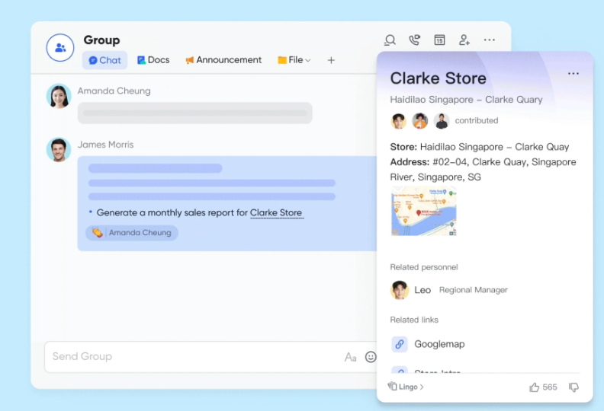Select the James Morris sender name
This screenshot has height=411, width=604.
click(105, 145)
